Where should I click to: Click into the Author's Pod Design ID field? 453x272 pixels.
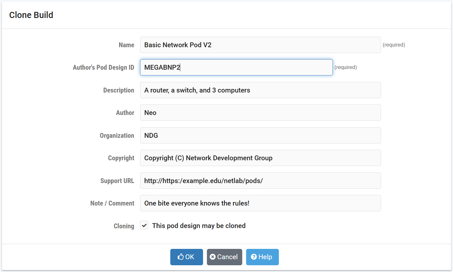coord(236,67)
